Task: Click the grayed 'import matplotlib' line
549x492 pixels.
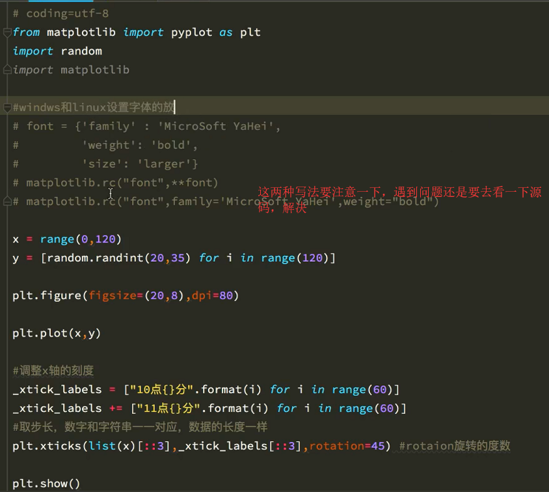Action: point(71,70)
